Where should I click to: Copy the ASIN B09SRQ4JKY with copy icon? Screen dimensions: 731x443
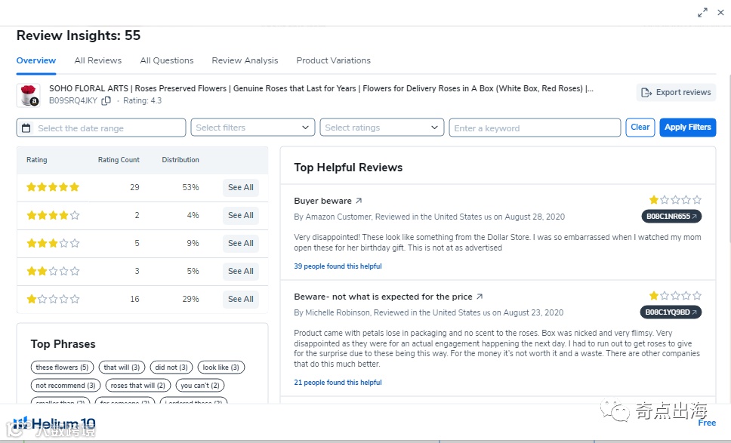coord(106,100)
